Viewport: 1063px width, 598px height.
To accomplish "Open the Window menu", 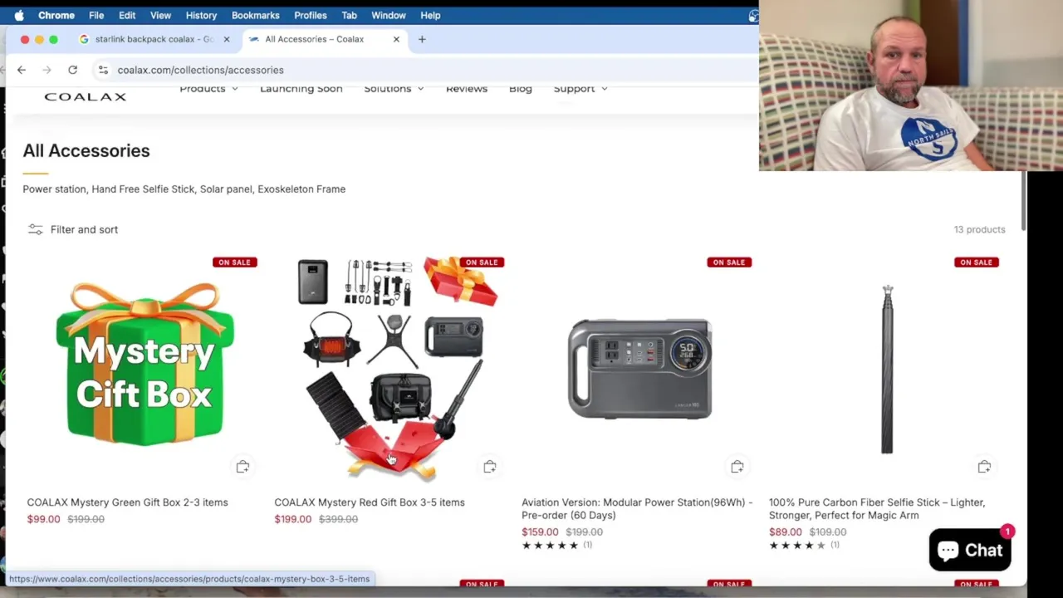I will (x=389, y=15).
